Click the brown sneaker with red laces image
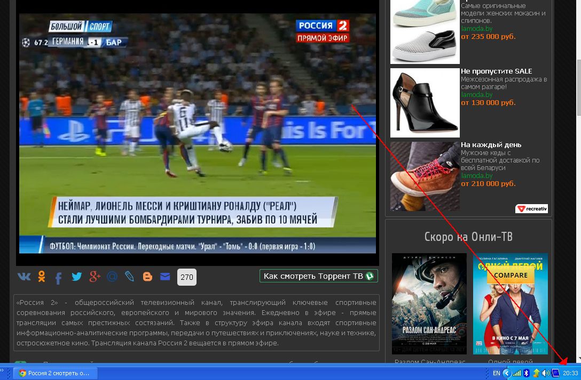Screen dimensions: 581x380 tap(425, 176)
